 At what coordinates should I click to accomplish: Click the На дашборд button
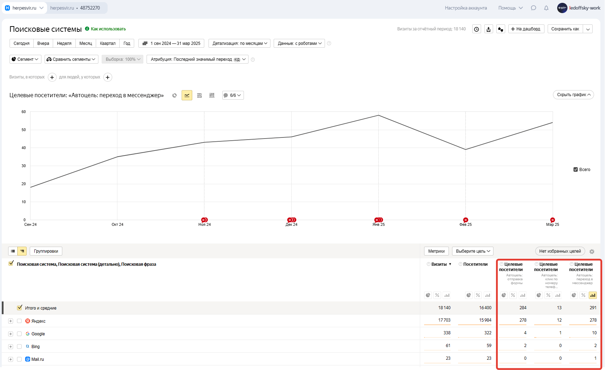coord(526,29)
